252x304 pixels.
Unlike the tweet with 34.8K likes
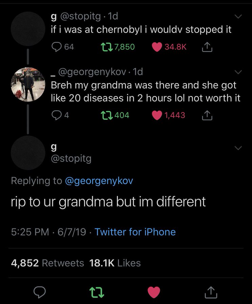click(x=157, y=47)
